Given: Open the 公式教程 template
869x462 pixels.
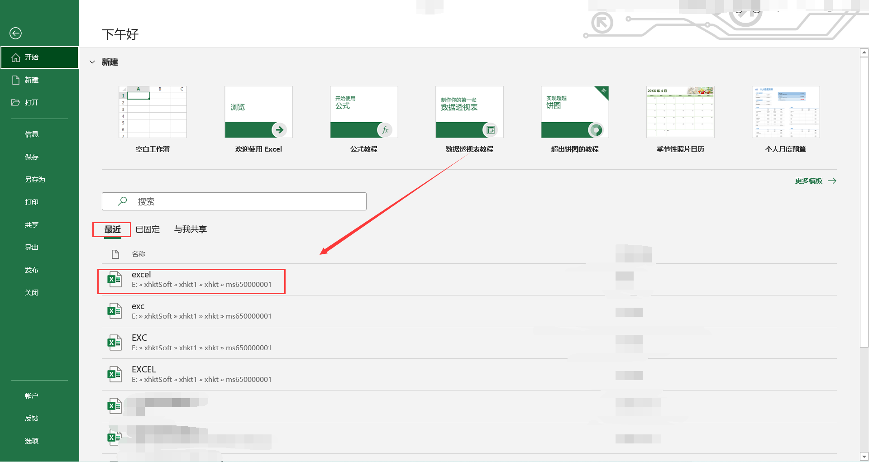Looking at the screenshot, I should click(364, 119).
